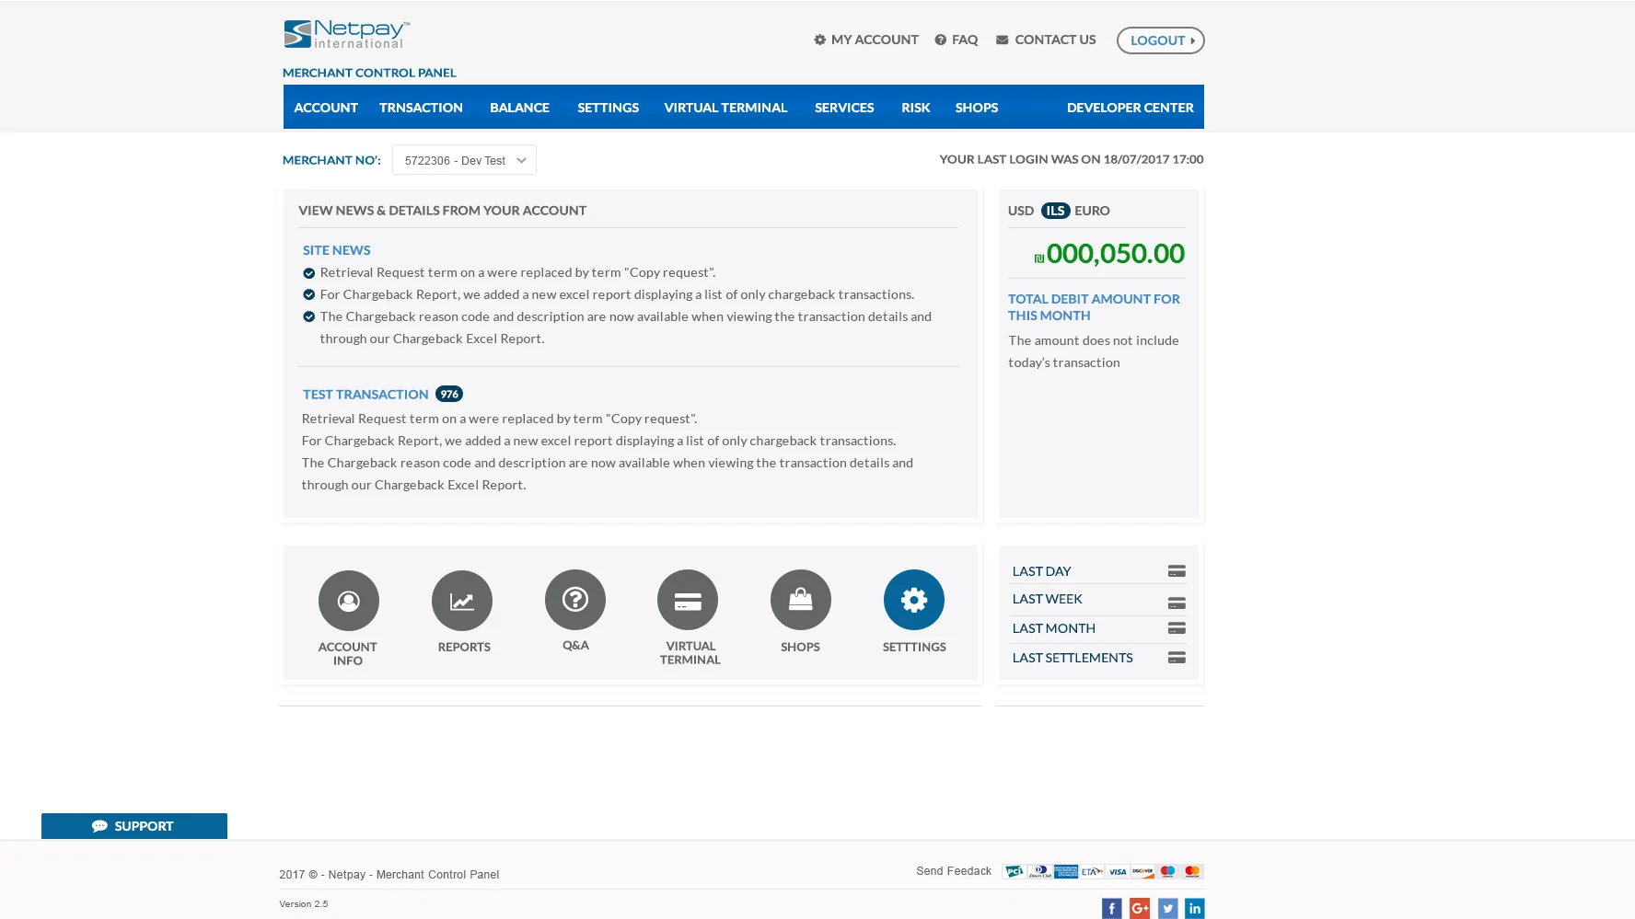Select the ILS currency pill
The height and width of the screenshot is (919, 1635).
(1056, 211)
